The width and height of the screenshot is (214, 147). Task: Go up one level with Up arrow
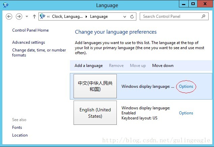34,16
